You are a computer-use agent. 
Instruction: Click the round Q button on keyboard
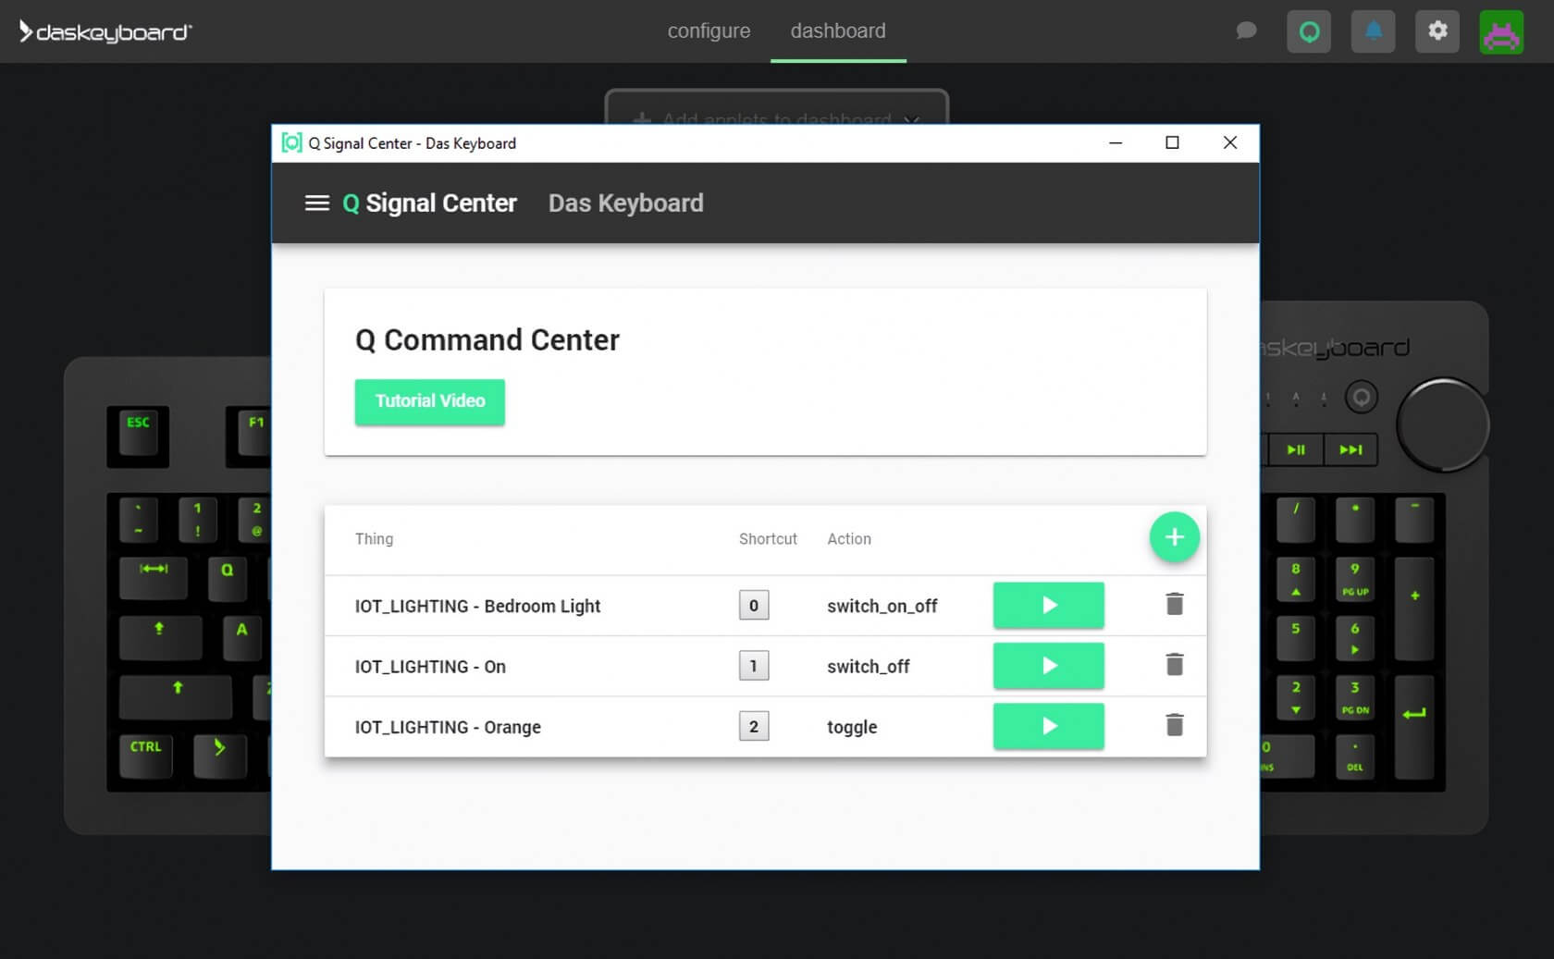1361,398
